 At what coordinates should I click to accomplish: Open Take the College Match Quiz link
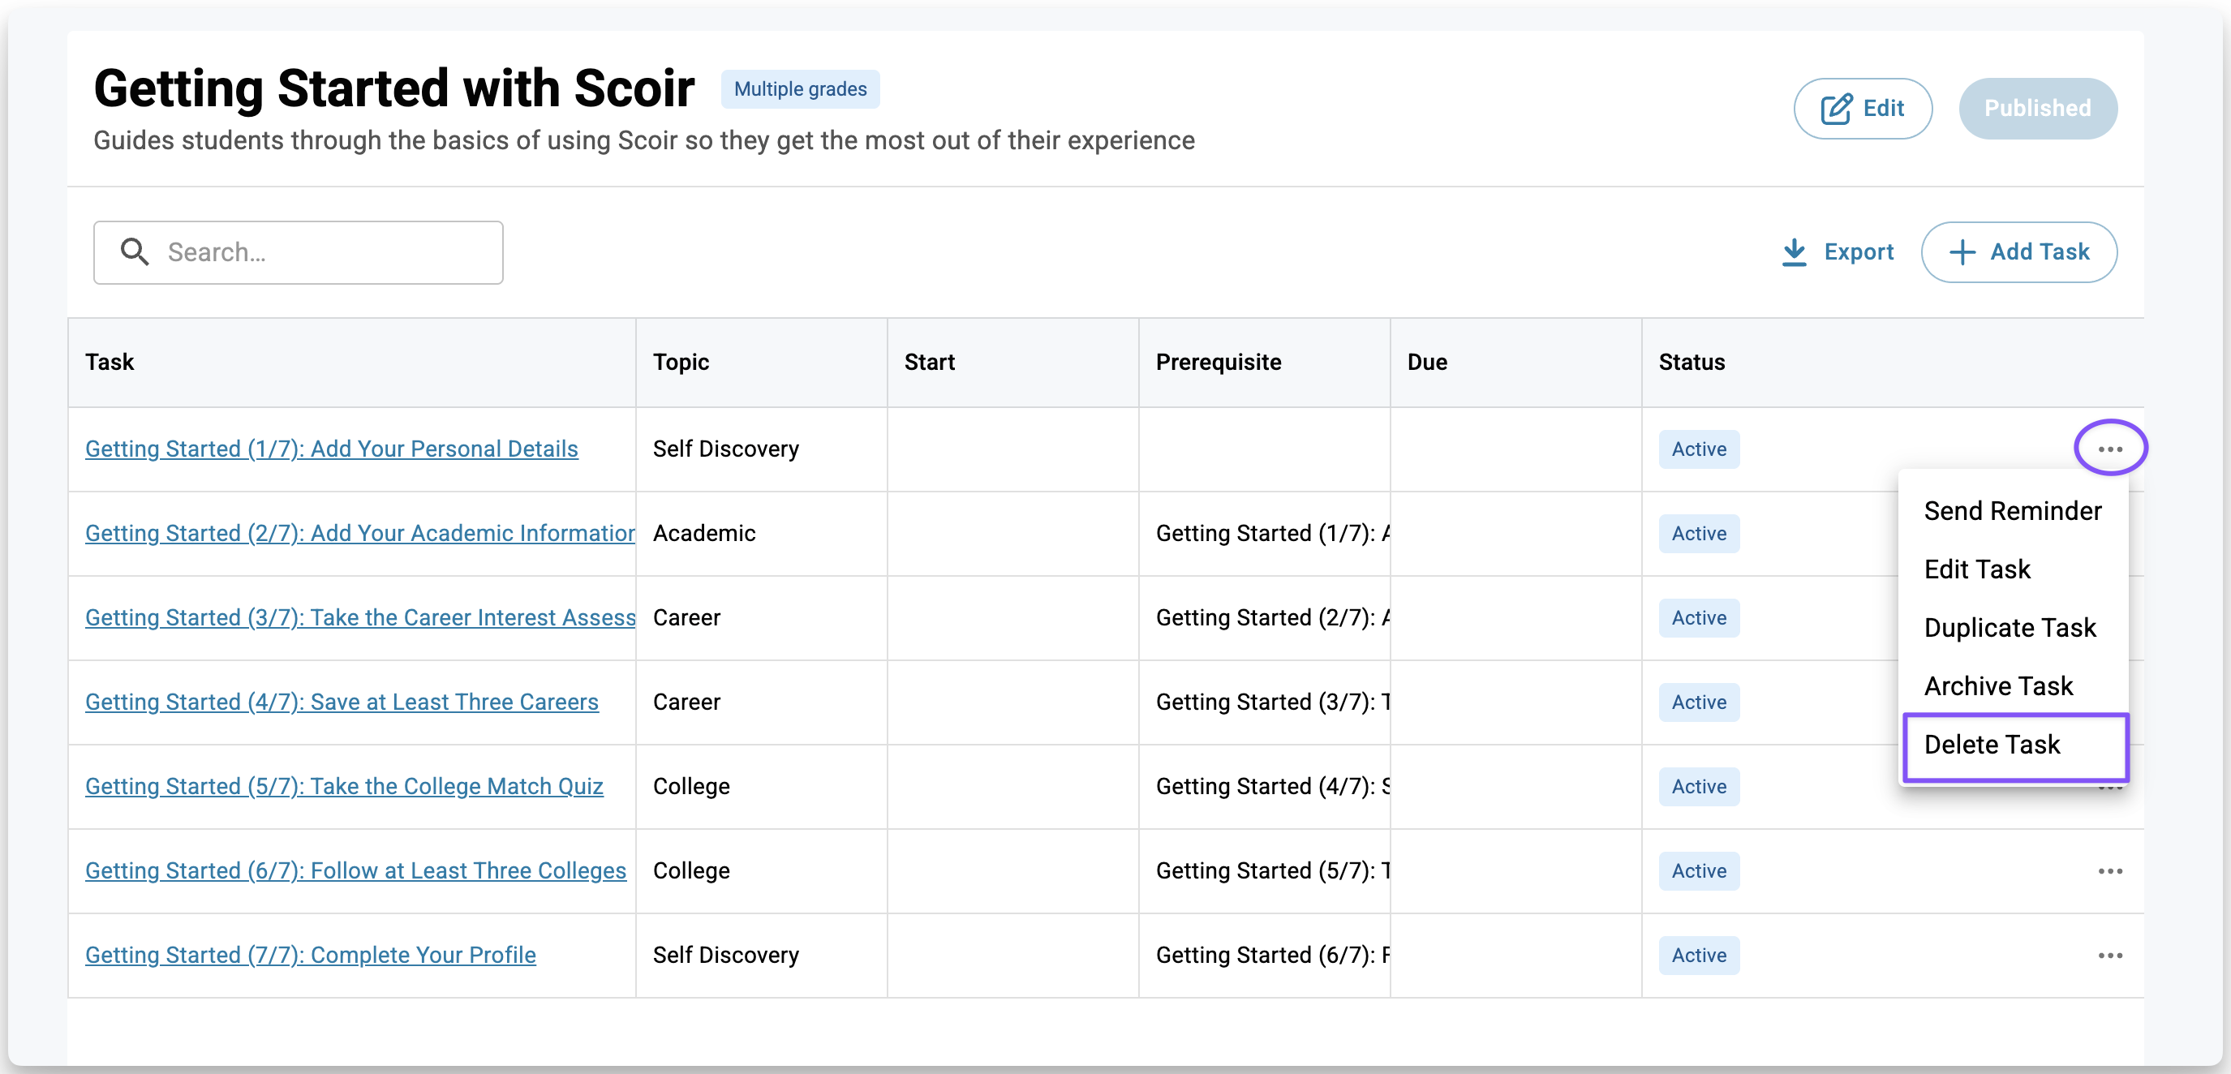[x=344, y=785]
